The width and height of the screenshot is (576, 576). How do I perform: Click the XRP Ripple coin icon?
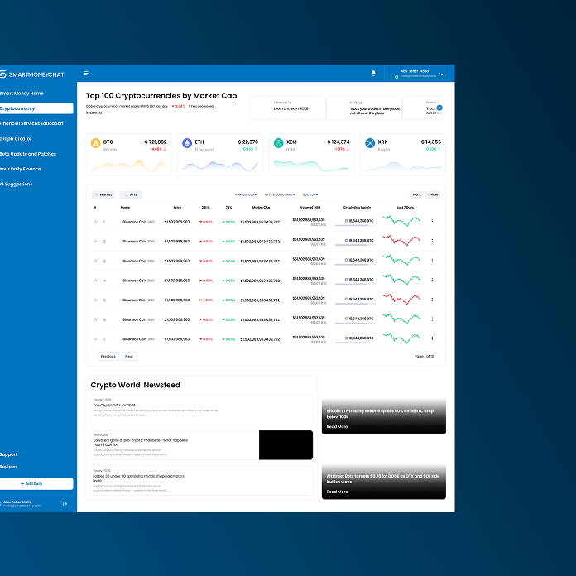click(x=370, y=143)
